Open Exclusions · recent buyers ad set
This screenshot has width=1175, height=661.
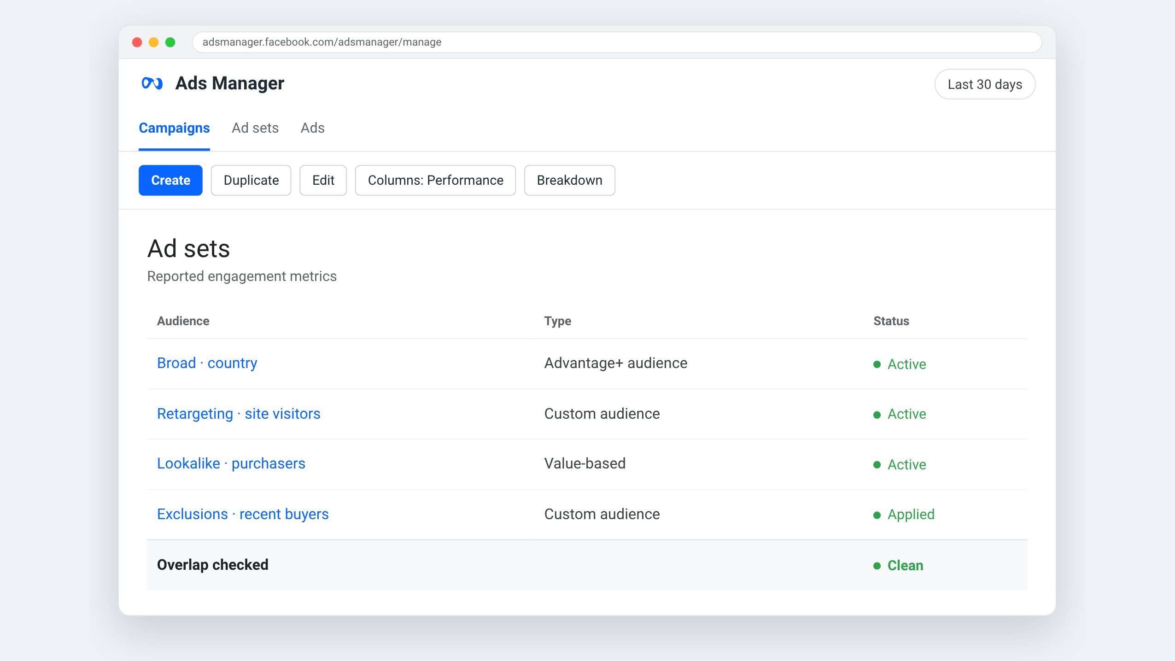coord(243,514)
